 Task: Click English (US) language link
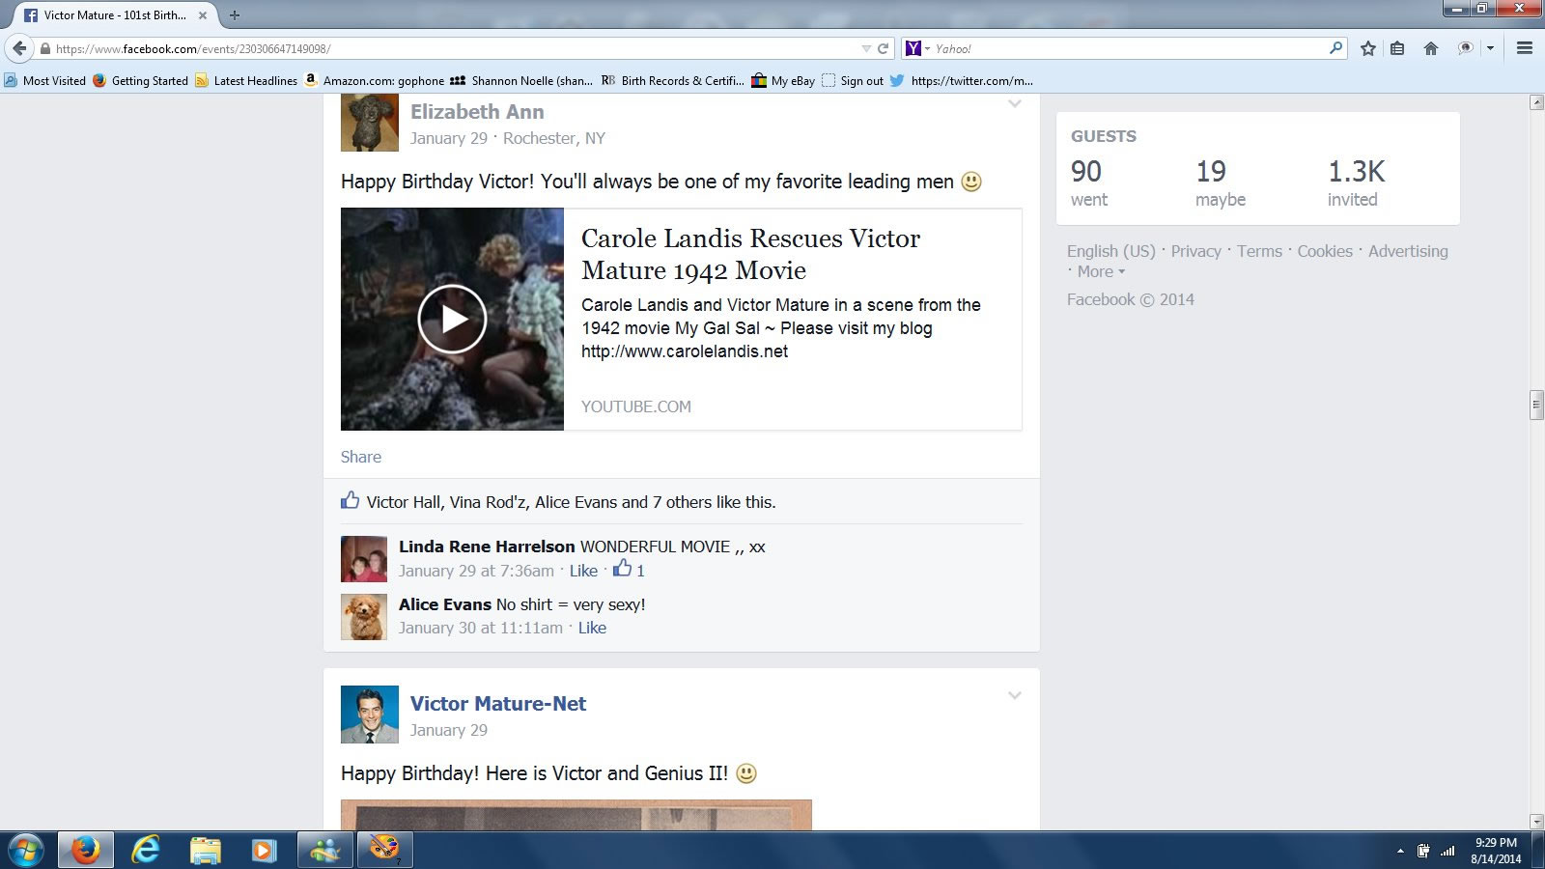pyautogui.click(x=1111, y=251)
